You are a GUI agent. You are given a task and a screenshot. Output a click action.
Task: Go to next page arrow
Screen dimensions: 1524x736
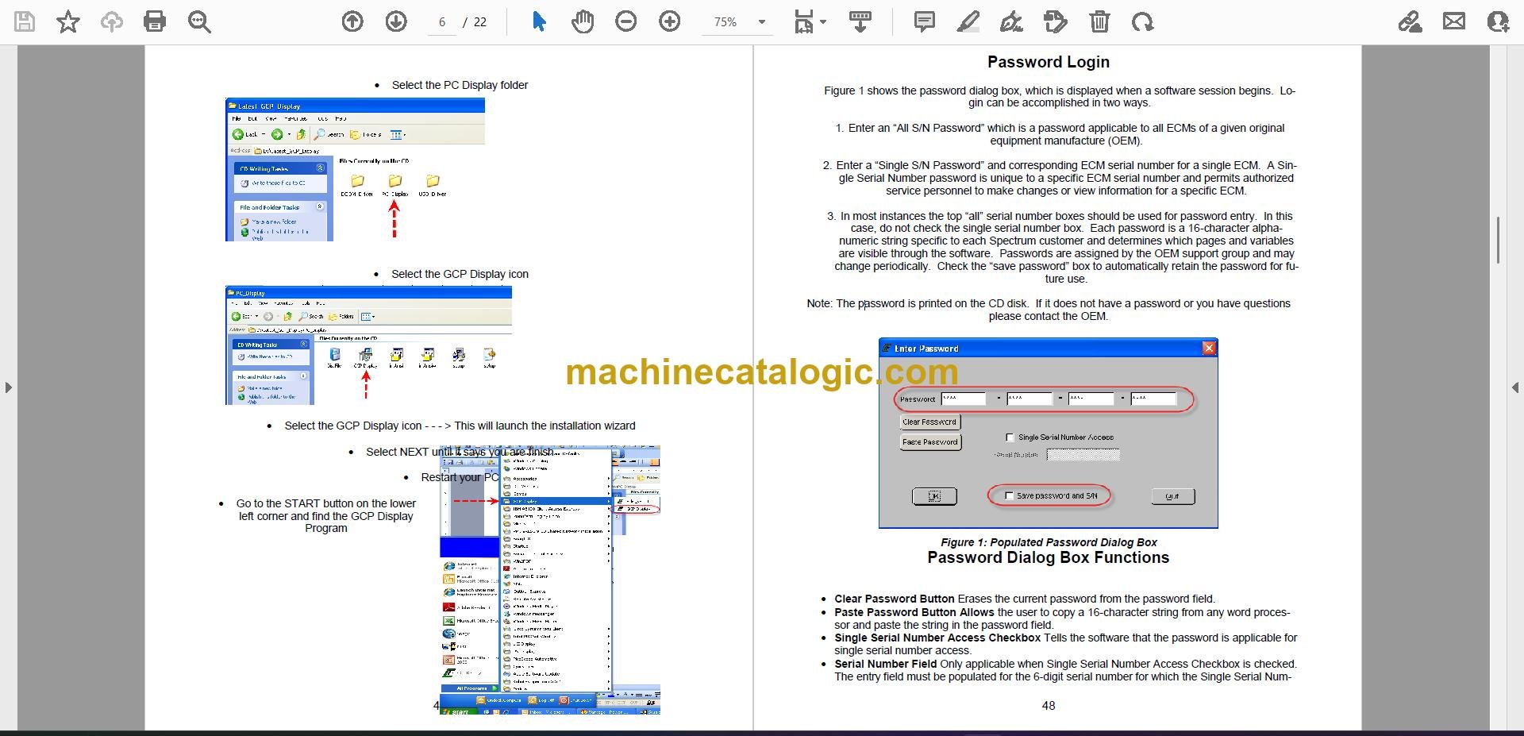(396, 21)
